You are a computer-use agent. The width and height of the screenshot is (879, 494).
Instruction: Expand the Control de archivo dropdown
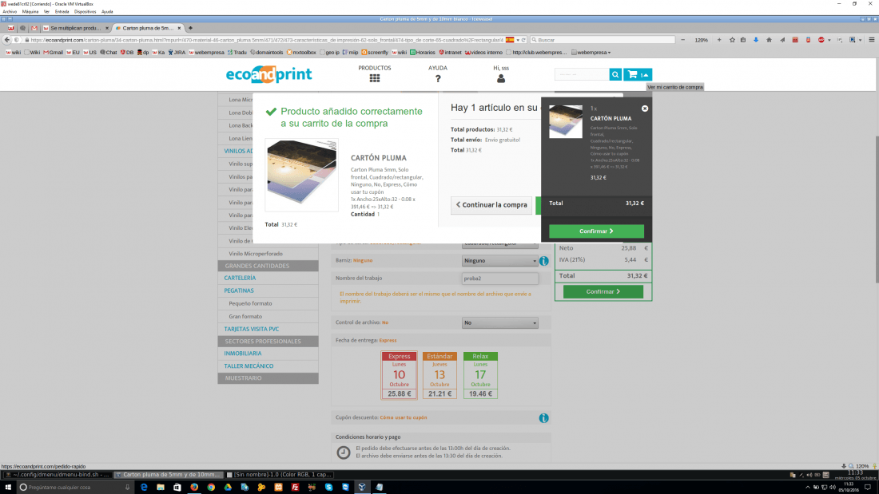click(x=499, y=323)
